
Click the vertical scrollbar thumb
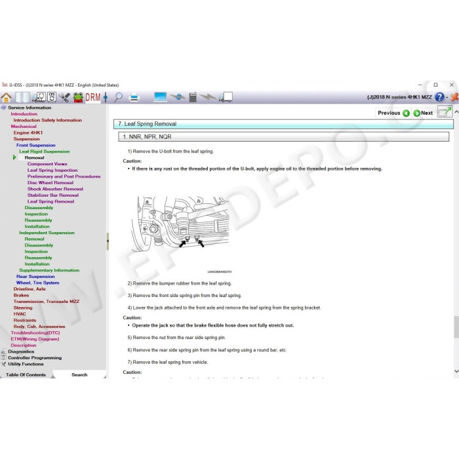pos(456,327)
